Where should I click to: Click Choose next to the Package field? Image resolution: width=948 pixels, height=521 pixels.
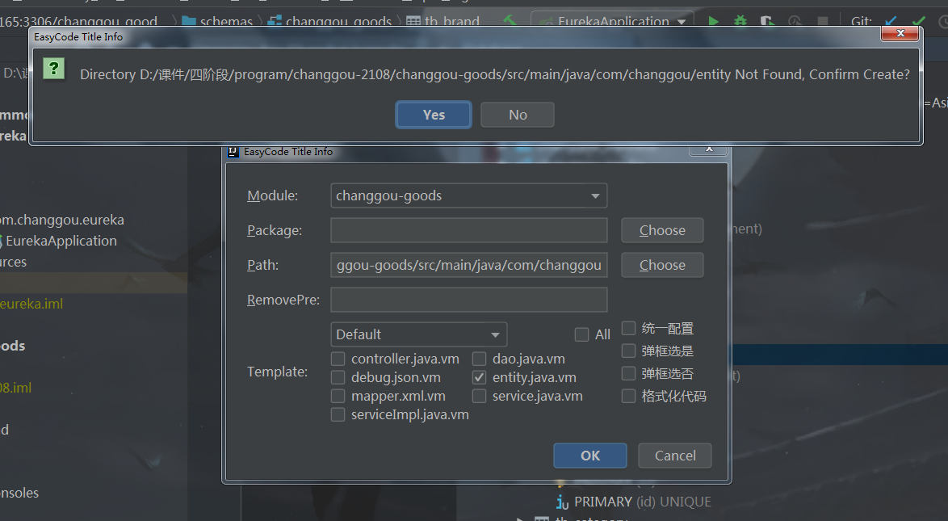661,230
